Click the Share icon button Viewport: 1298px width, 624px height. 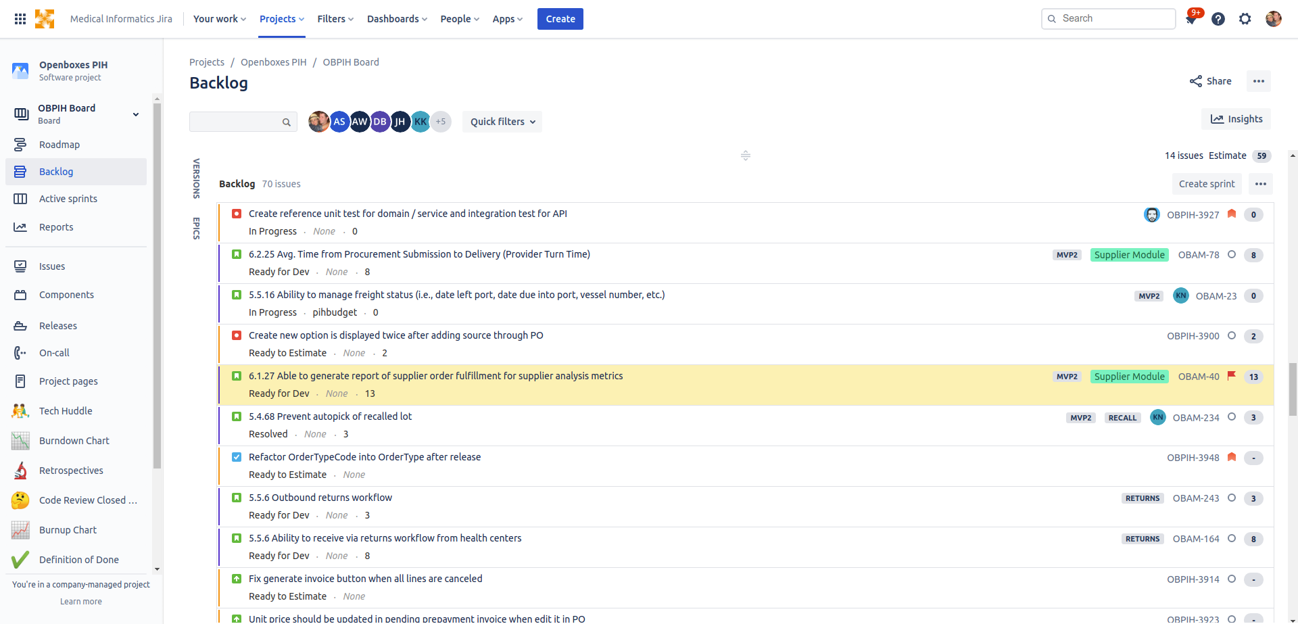1210,81
